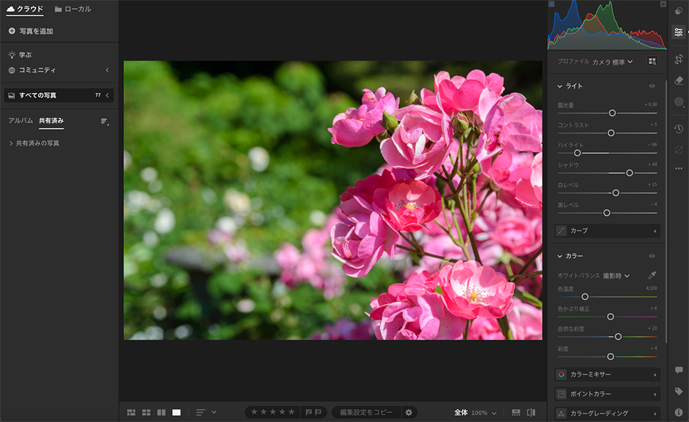Collapse the カラー section
The width and height of the screenshot is (689, 422).
pyautogui.click(x=559, y=256)
